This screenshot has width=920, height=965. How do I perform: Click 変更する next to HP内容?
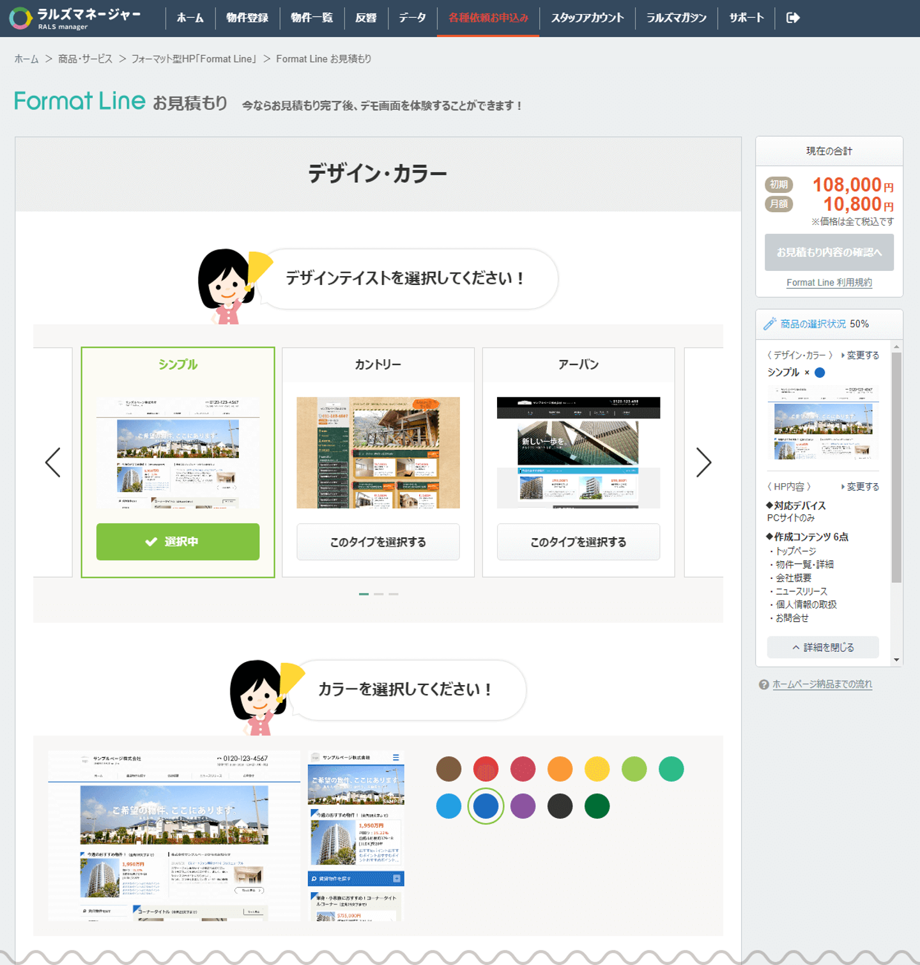pyautogui.click(x=860, y=487)
